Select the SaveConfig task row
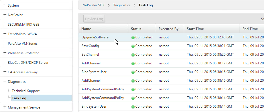 (x=171, y=46)
